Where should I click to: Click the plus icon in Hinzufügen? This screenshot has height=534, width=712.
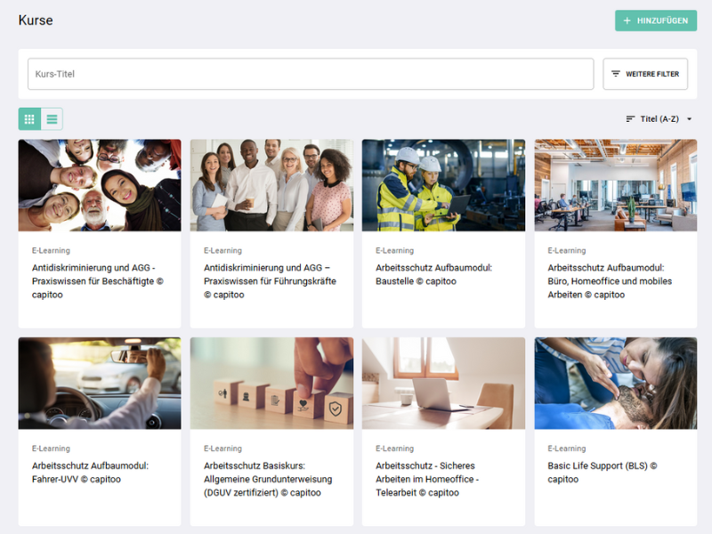click(x=627, y=20)
